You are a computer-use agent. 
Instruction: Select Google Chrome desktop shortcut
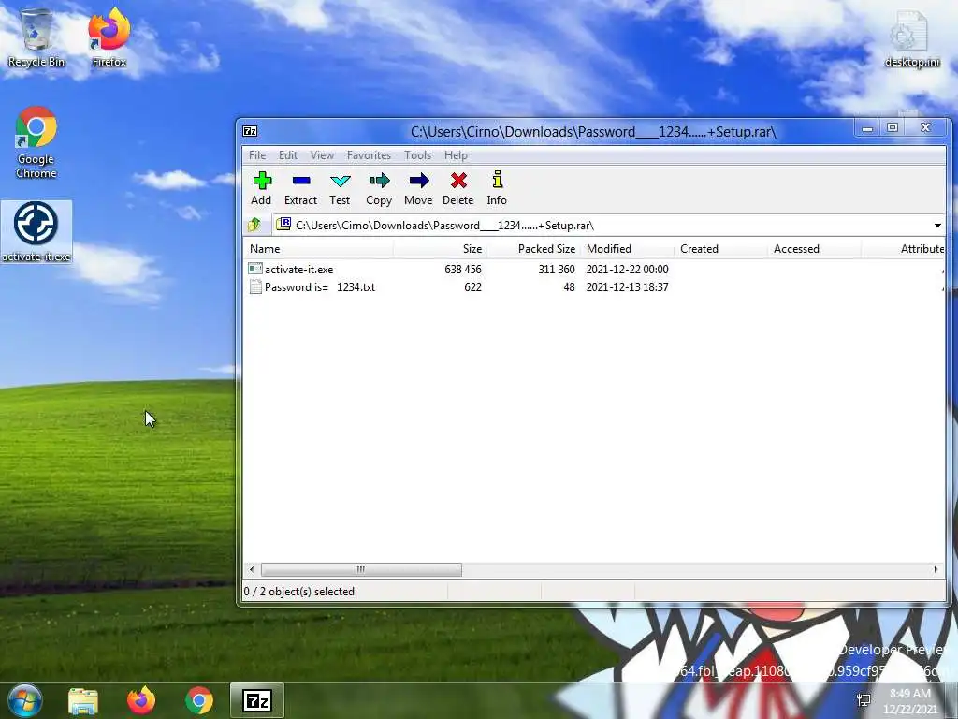pyautogui.click(x=36, y=142)
